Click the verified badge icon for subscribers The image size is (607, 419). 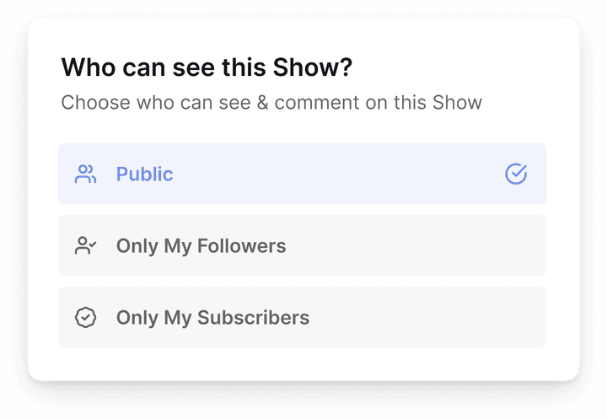(x=85, y=318)
